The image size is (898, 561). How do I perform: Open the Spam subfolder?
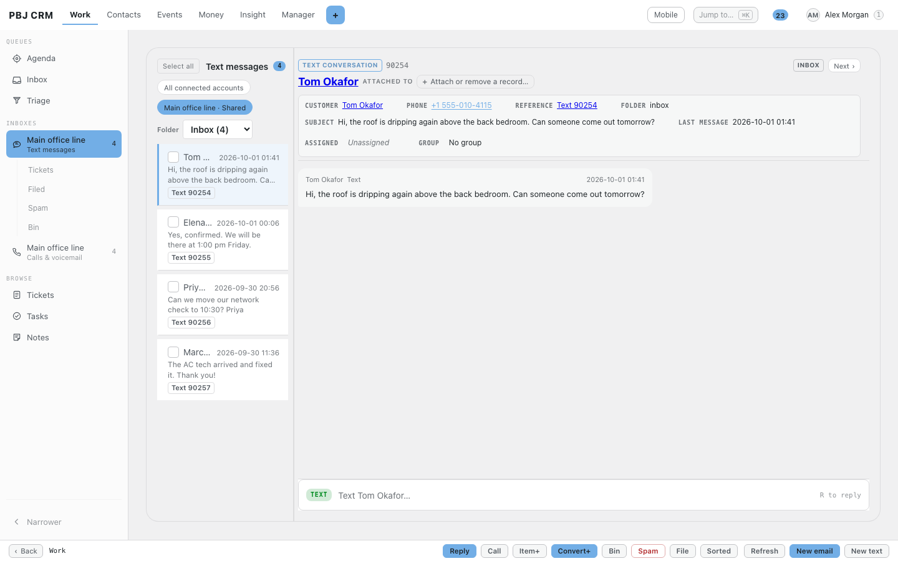[x=38, y=208]
